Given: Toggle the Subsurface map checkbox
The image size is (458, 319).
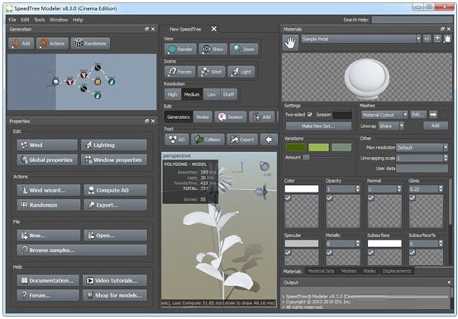Looking at the screenshot, I should point(371,252).
